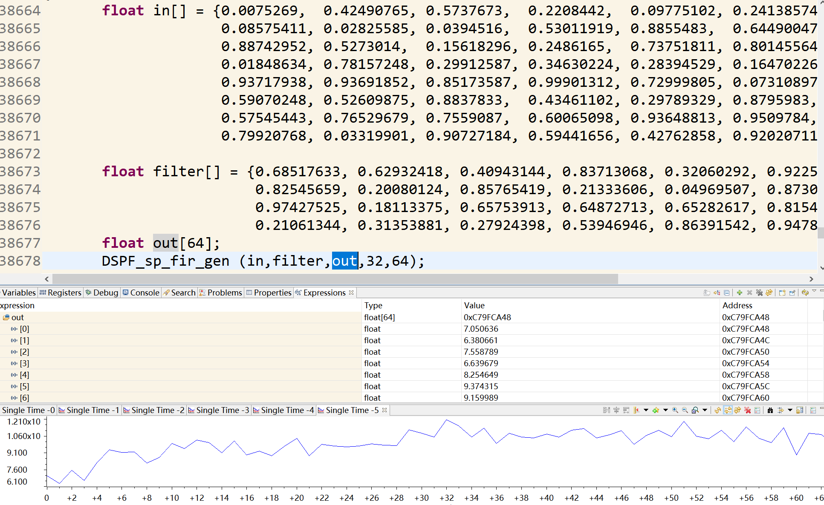Pin the Expressions view to current context

pos(792,293)
